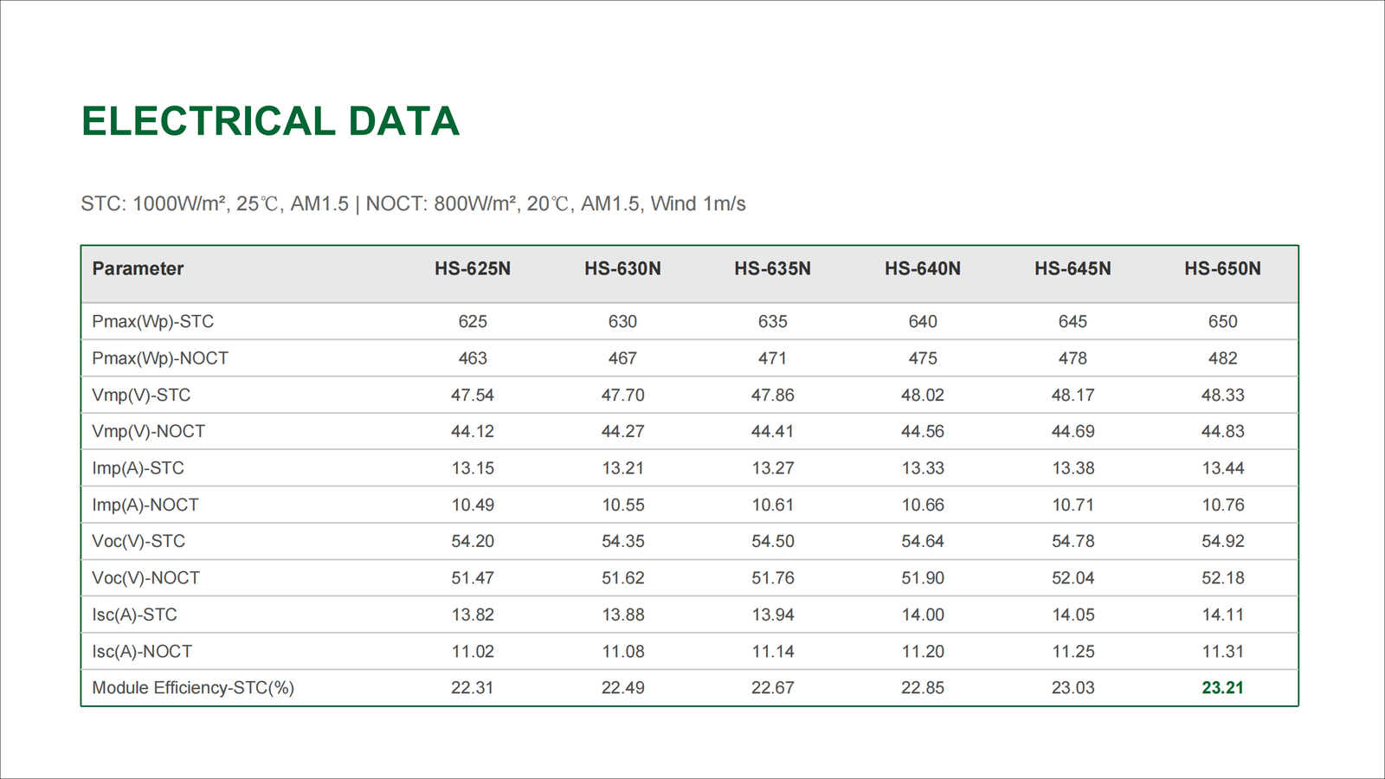Select the HS-630N column header
1385x779 pixels.
click(x=622, y=269)
